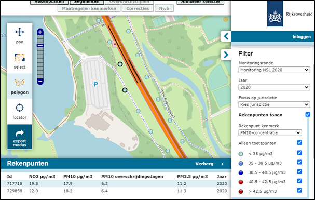Open the Jaar dropdown
Image resolution: width=315 pixels, height=200 pixels.
(x=274, y=87)
